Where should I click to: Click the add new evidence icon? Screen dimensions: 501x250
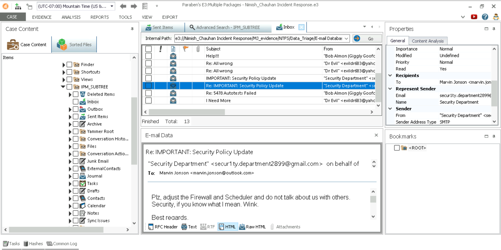18,6
